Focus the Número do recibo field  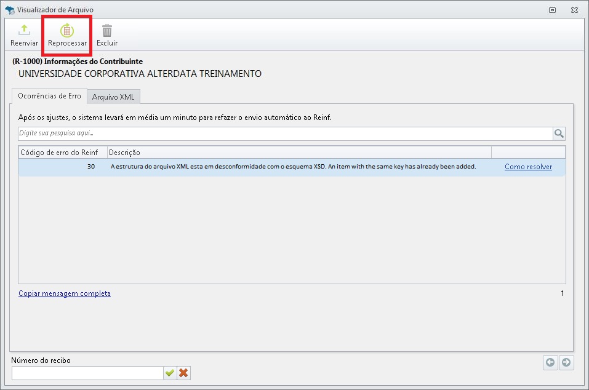[x=87, y=373]
